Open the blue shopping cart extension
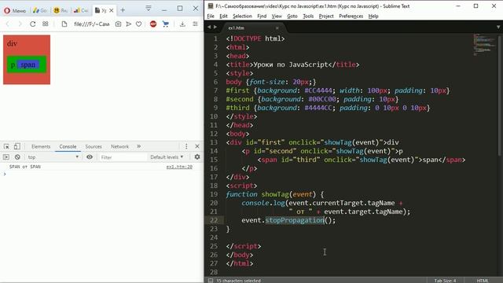 click(166, 24)
